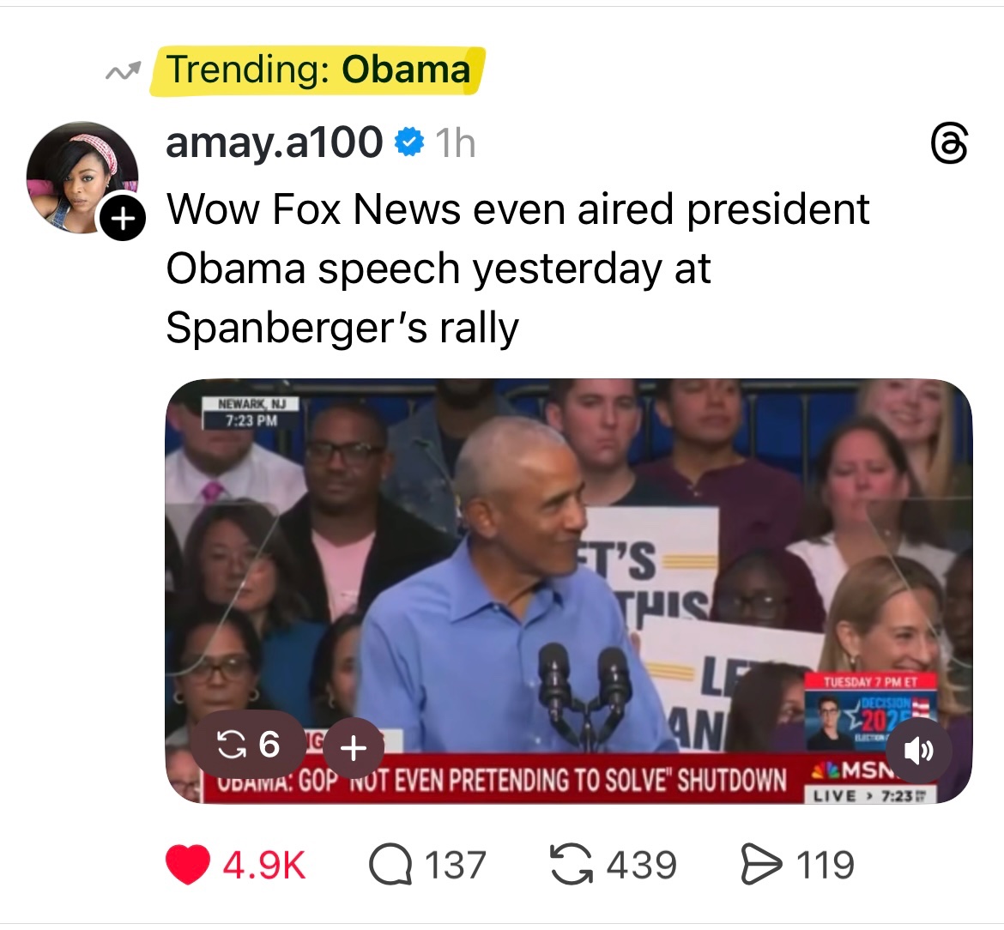Like the post with the heart icon
This screenshot has width=1004, height=930.
point(188,864)
